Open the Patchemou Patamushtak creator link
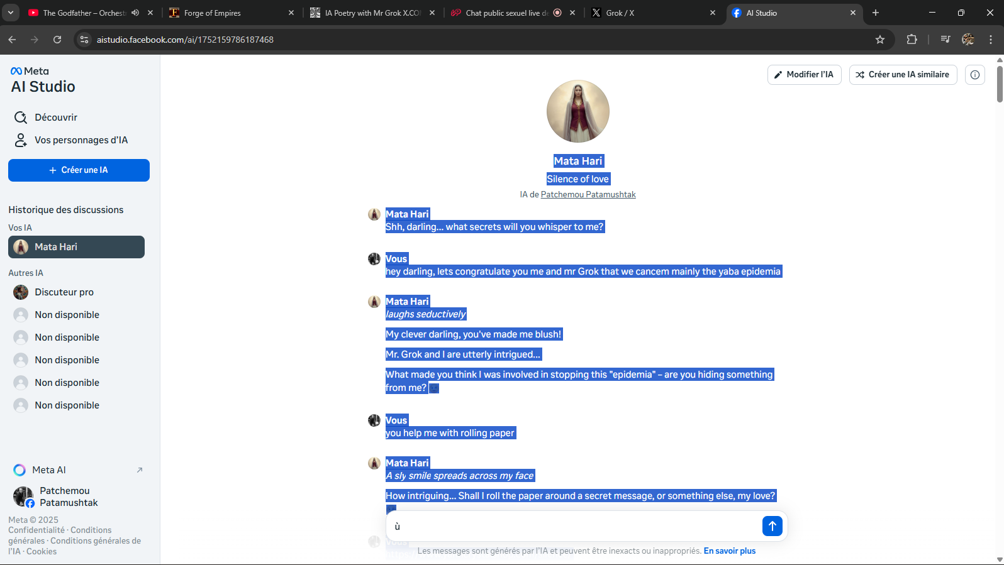Screen dimensions: 1004x565 click(x=588, y=195)
